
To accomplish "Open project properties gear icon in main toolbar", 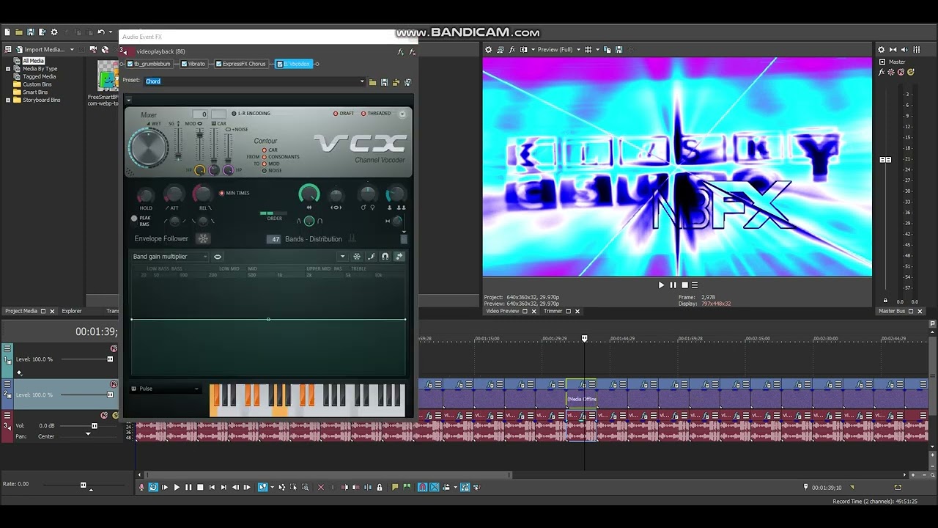I will tap(54, 32).
